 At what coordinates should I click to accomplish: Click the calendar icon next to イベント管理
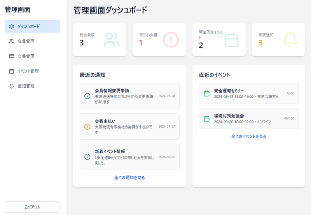pyautogui.click(x=12, y=71)
